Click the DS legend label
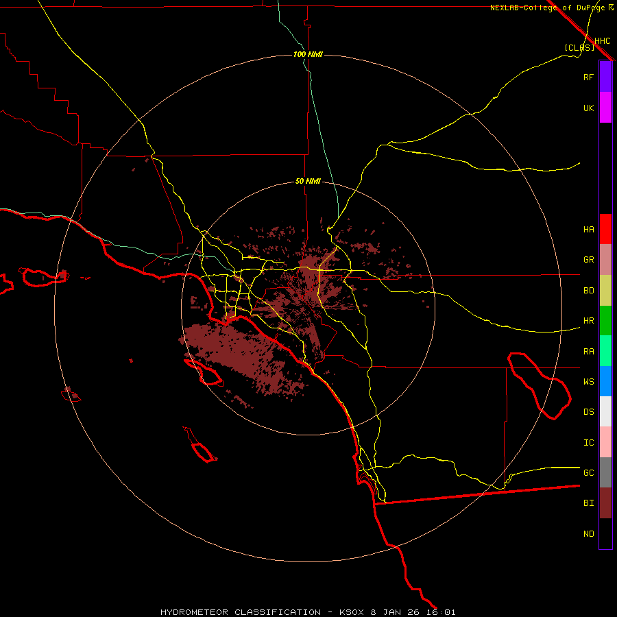Screen dimensions: 617x617 pos(589,412)
